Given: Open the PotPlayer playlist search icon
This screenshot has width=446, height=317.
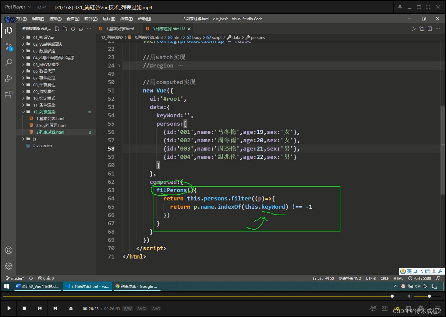Looking at the screenshot, I should [x=396, y=308].
